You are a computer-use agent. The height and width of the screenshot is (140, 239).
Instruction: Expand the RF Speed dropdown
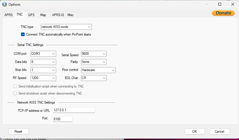[x=43, y=78]
